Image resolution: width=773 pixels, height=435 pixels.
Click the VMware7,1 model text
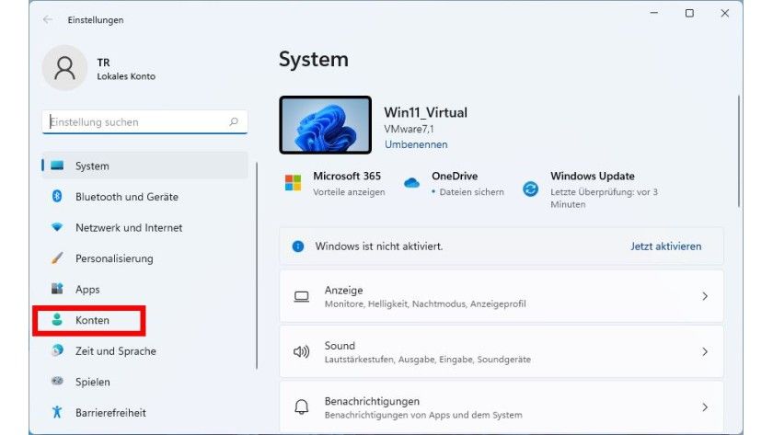[409, 129]
